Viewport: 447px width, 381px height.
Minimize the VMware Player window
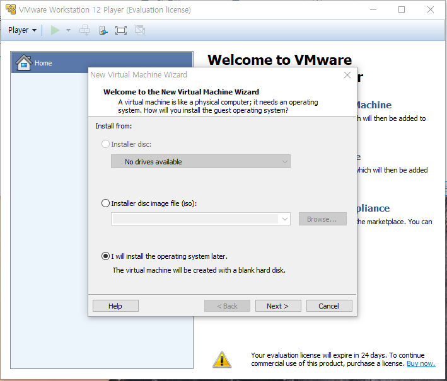point(373,9)
